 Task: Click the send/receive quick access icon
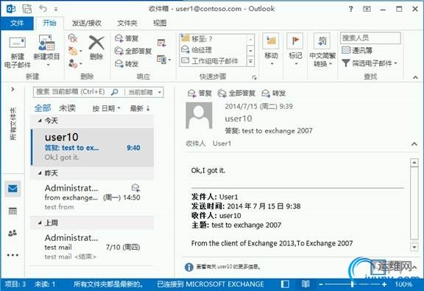pyautogui.click(x=26, y=9)
